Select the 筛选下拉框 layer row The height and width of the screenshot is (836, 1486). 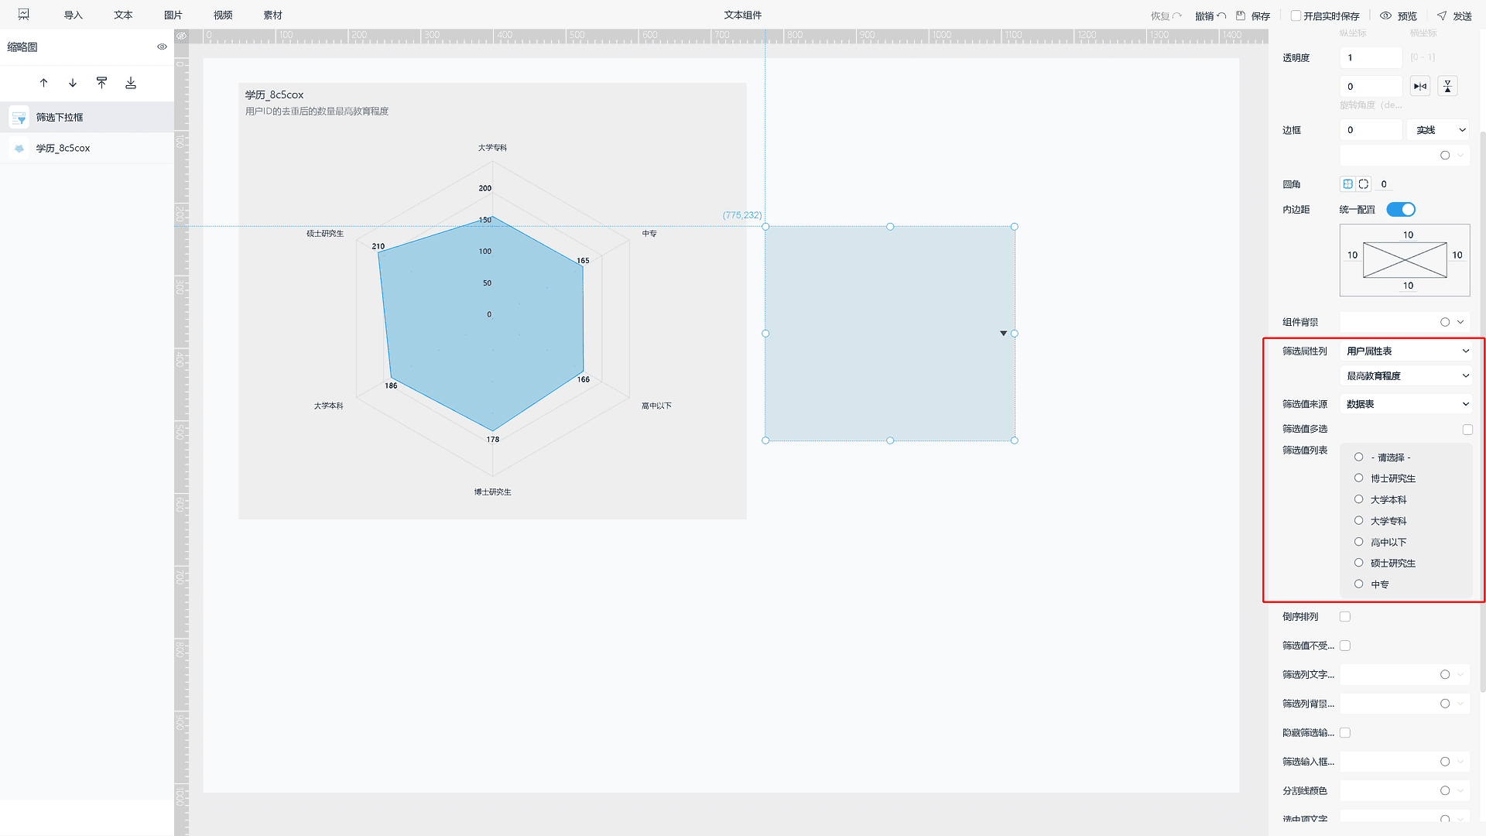tap(87, 118)
